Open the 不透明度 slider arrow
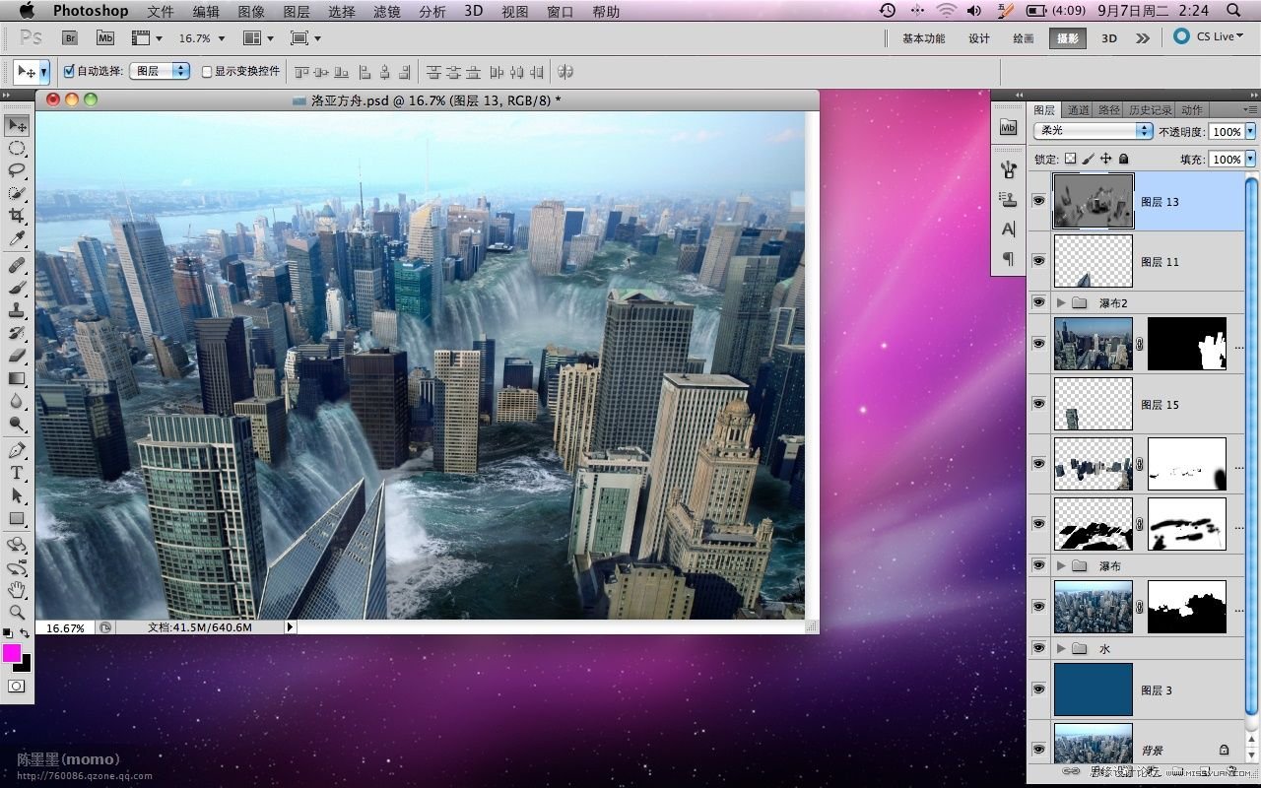 click(x=1250, y=131)
